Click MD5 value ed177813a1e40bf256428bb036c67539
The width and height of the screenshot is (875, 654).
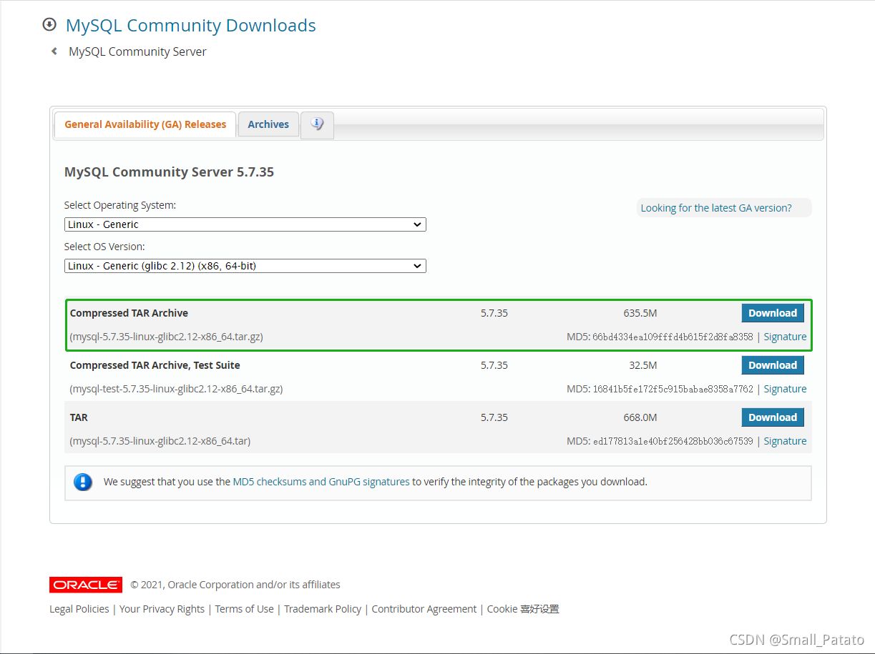673,441
